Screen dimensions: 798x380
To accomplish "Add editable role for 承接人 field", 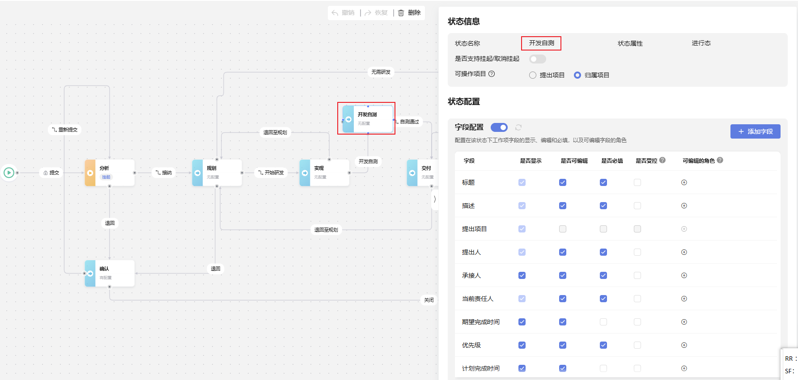I will 684,275.
